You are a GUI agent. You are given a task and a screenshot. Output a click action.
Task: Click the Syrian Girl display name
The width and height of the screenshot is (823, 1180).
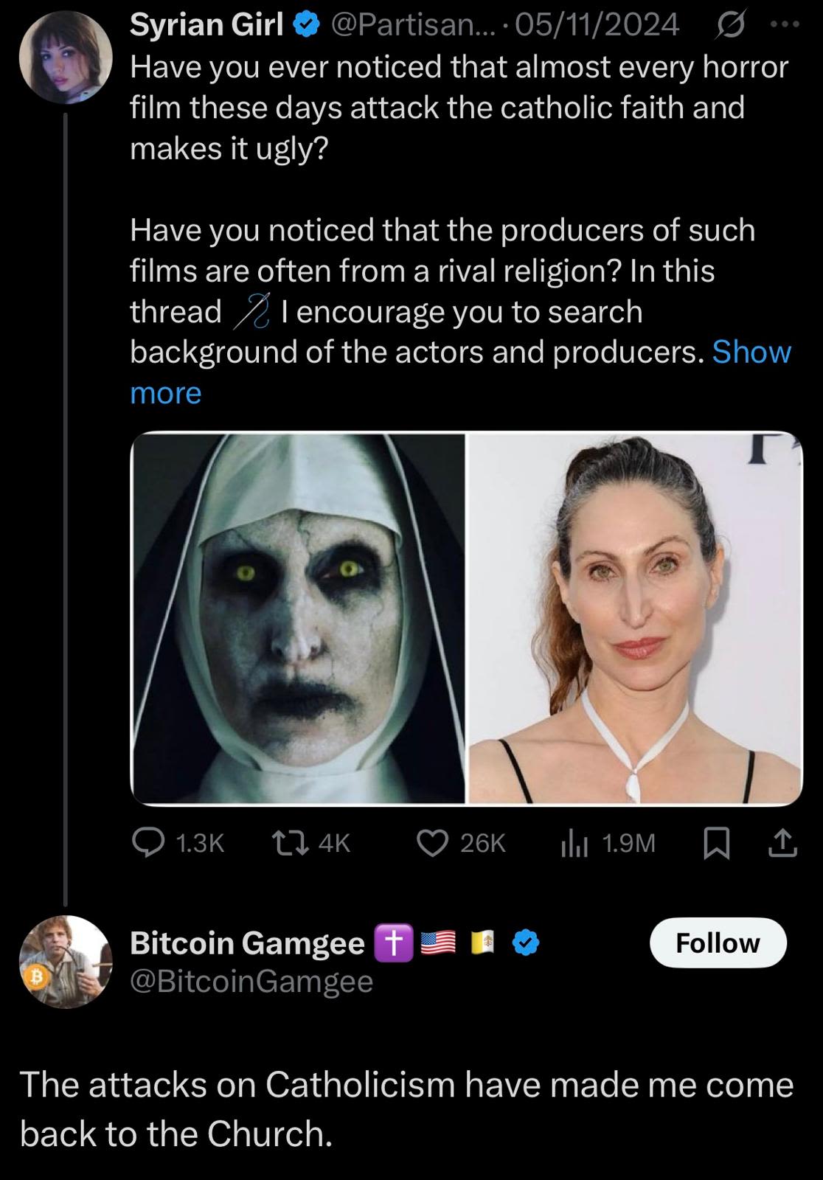(x=206, y=25)
